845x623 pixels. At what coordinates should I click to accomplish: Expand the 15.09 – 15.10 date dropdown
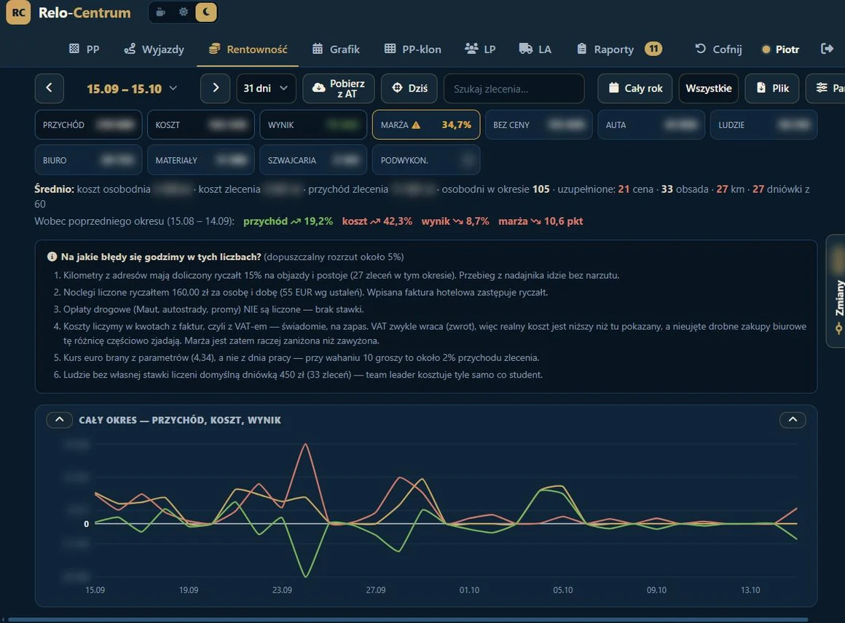tap(132, 88)
